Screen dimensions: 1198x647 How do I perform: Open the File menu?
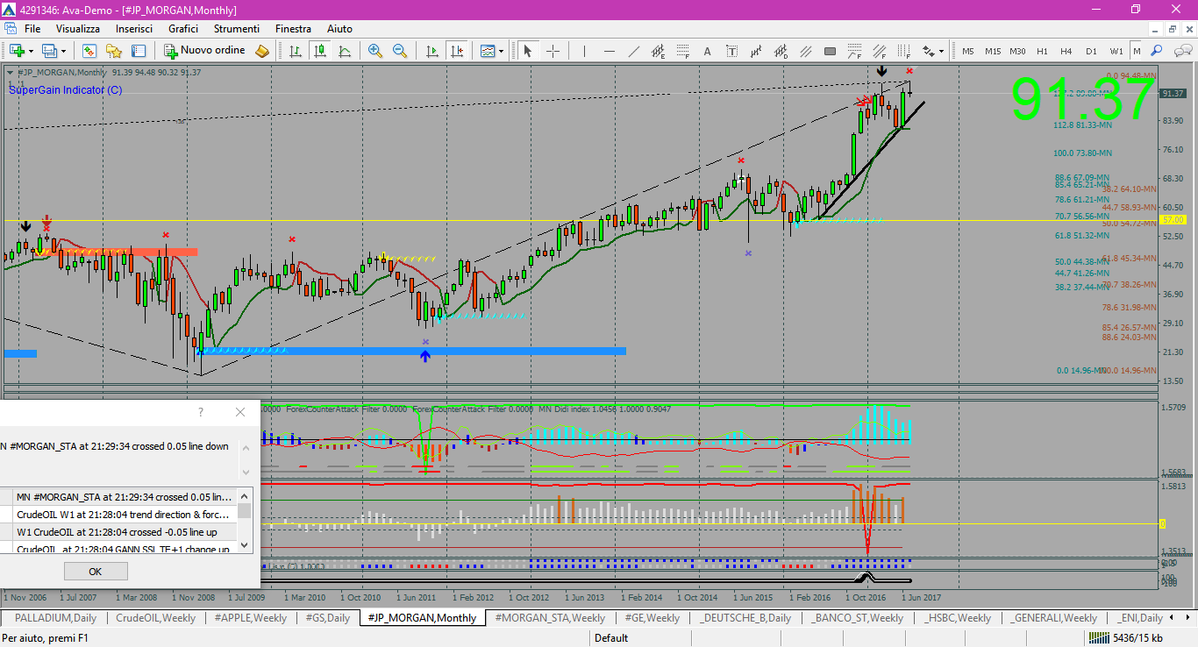pyautogui.click(x=32, y=29)
